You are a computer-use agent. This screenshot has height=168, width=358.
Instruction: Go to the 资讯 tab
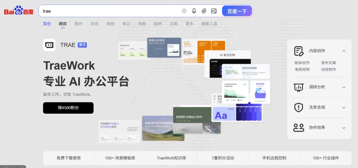coord(94,24)
